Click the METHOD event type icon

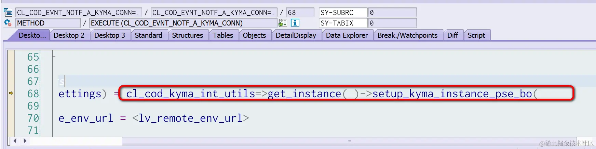[8, 23]
